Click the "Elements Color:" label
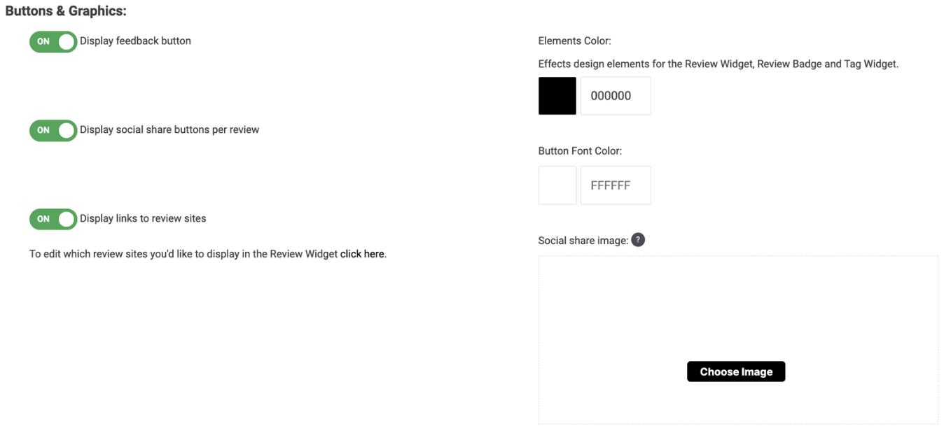This screenshot has height=431, width=944. (575, 41)
